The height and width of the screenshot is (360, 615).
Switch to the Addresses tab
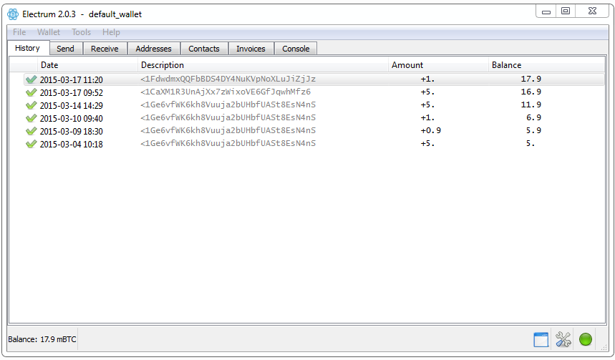click(x=153, y=49)
